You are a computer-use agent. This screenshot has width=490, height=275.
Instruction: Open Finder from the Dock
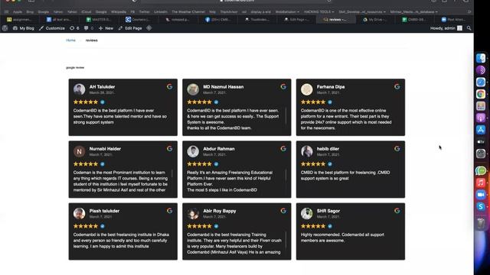[481, 58]
